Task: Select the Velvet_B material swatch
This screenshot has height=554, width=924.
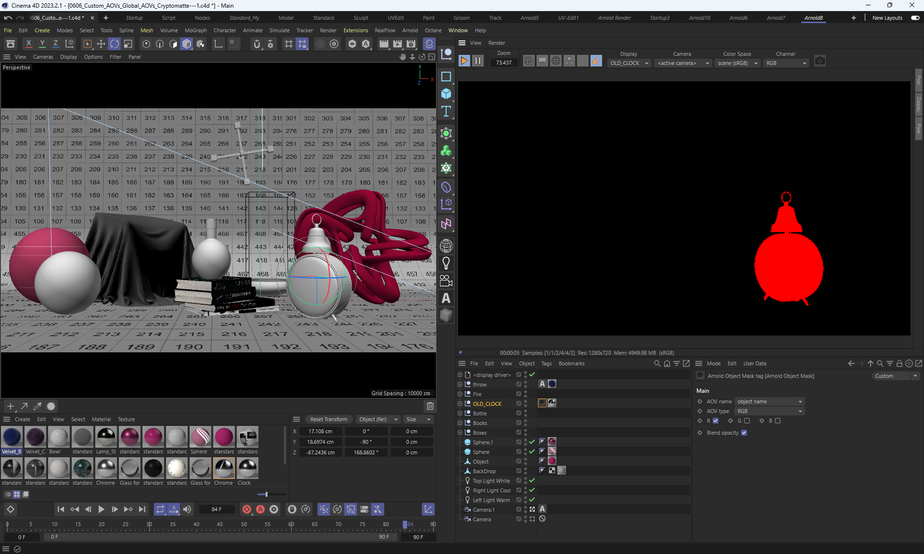Action: pyautogui.click(x=12, y=437)
